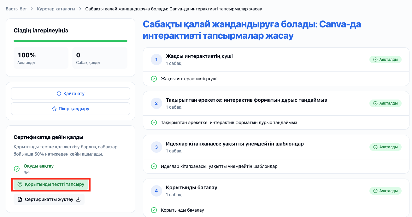Click Аяқталды badge of module 3

(386, 147)
